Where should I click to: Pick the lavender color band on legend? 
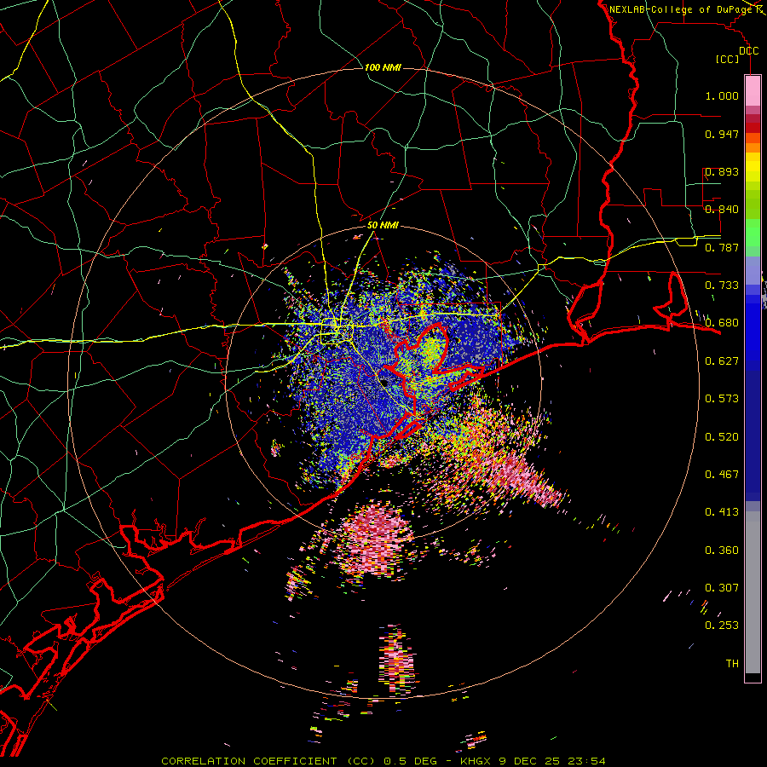pos(753,270)
